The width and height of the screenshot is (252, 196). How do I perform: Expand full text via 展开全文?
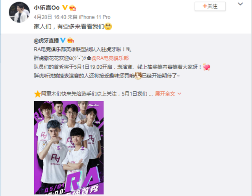(165, 94)
